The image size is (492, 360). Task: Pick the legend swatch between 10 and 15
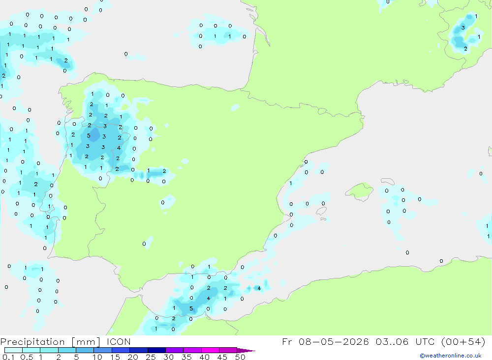pos(103,350)
